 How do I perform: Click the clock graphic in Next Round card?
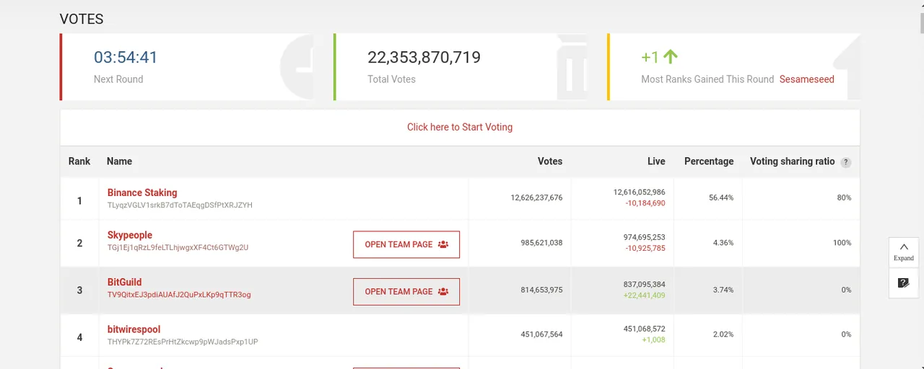297,66
